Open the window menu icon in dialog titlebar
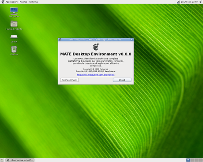The width and height of the screenshot is (203, 162). pyautogui.click(x=60, y=40)
